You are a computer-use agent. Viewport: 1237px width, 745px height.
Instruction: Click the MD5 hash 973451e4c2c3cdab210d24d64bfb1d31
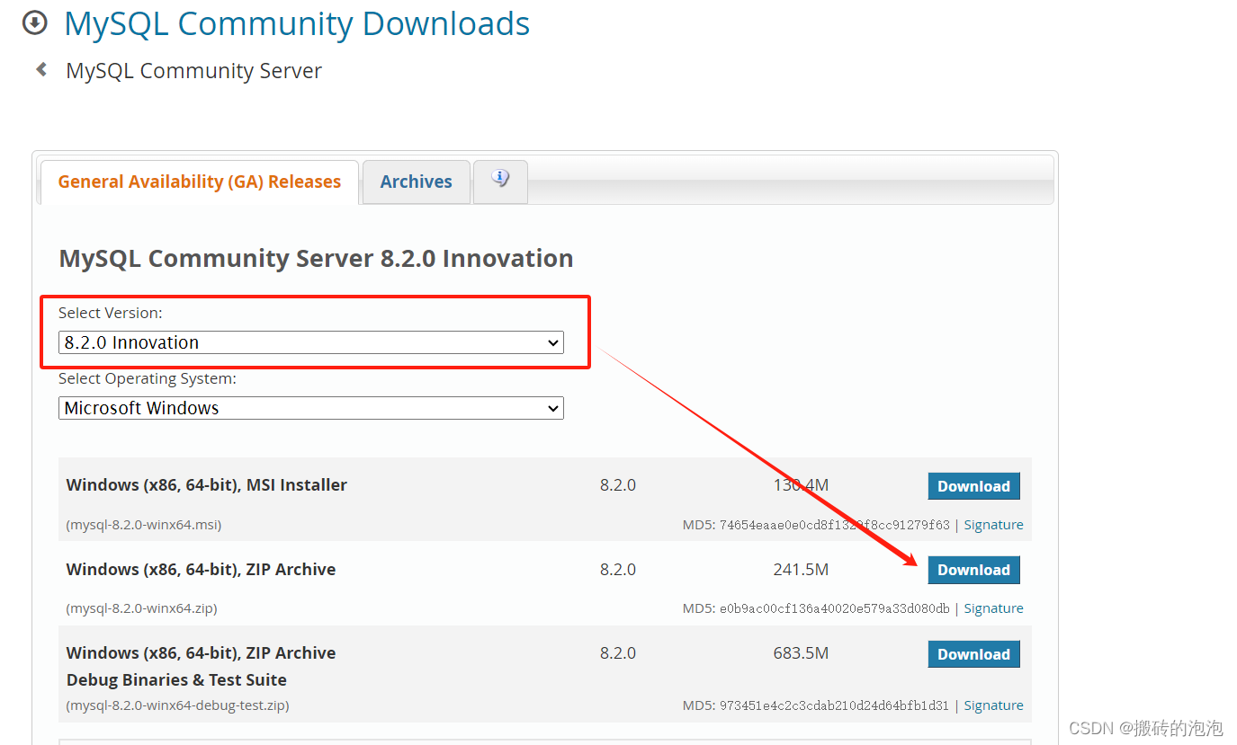[x=834, y=705]
